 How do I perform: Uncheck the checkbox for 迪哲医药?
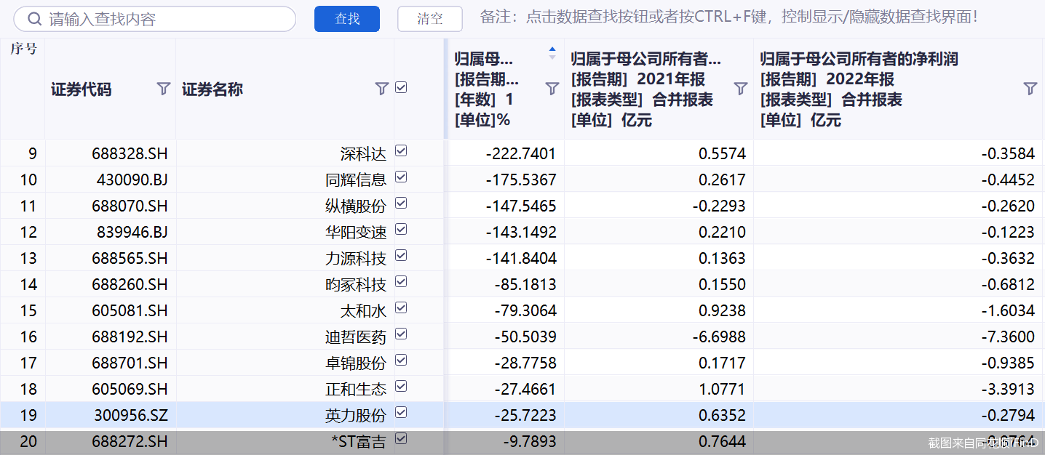[x=401, y=334]
